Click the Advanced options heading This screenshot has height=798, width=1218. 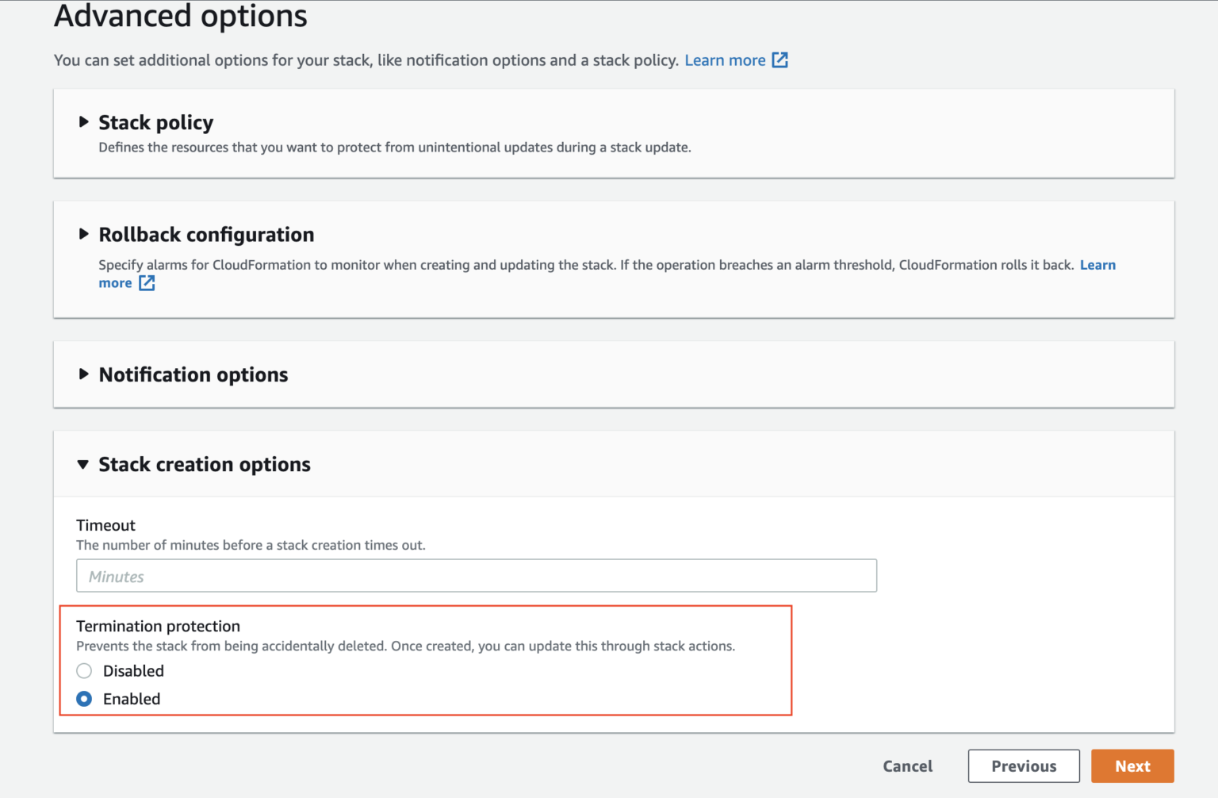(180, 16)
